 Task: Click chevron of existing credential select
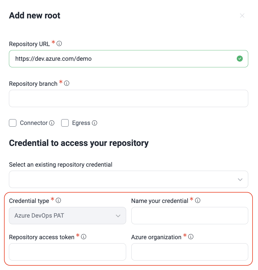[240, 180]
